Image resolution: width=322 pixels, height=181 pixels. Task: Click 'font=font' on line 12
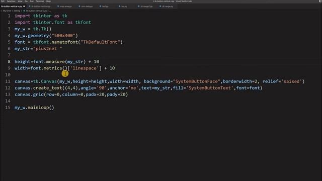tap(248, 88)
